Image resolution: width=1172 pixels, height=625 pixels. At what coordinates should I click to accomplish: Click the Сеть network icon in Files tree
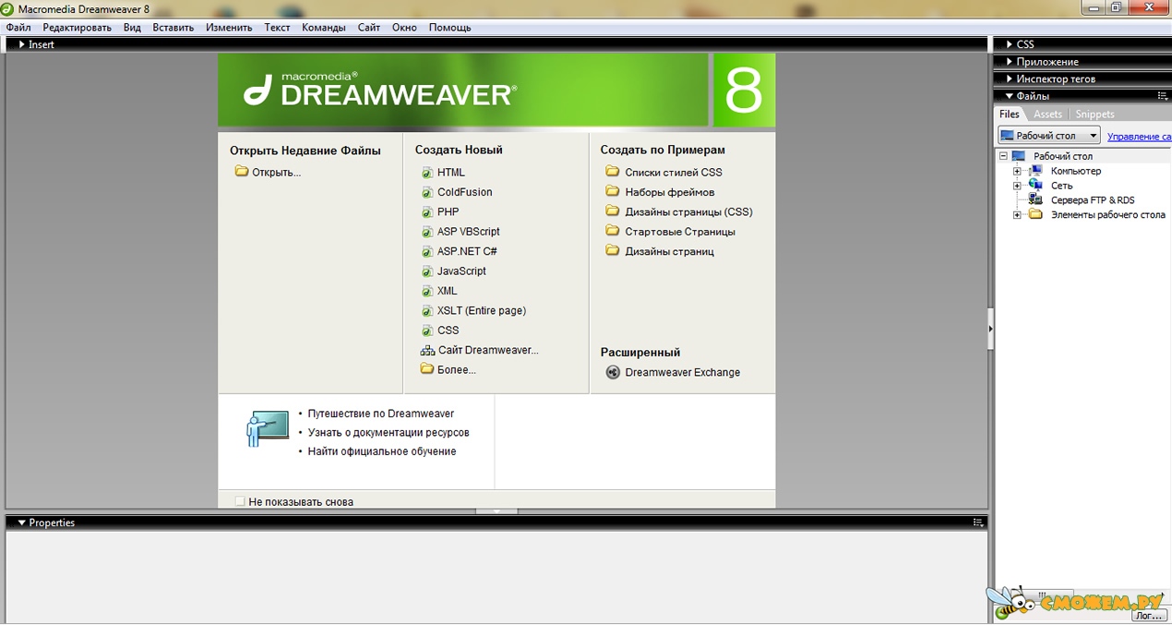[1035, 186]
